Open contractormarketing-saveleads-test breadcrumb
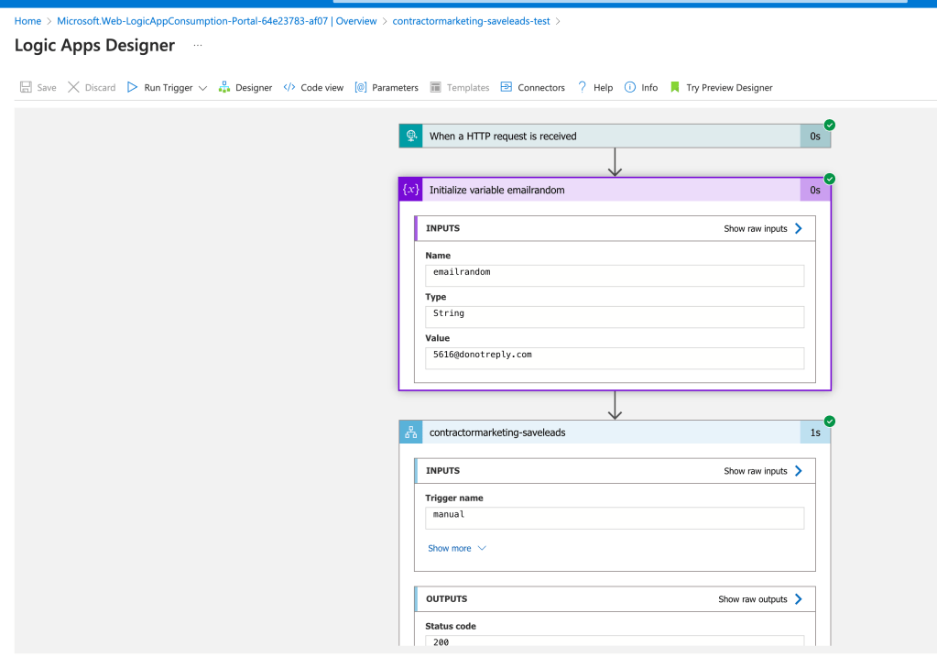The width and height of the screenshot is (937, 668). 471,21
